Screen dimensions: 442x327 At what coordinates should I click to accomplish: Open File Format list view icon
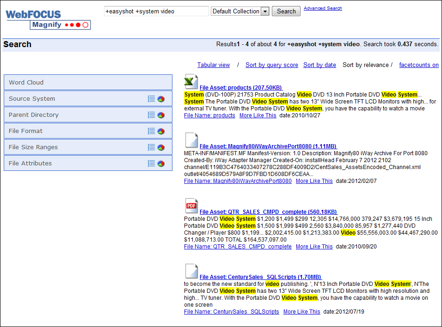151,131
